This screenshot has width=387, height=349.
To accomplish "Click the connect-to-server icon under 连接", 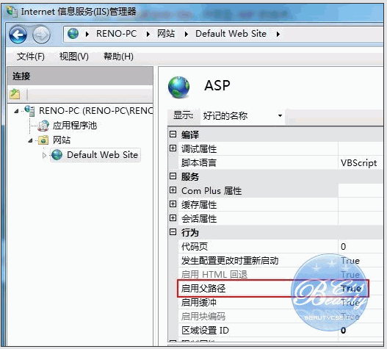I will click(x=15, y=94).
